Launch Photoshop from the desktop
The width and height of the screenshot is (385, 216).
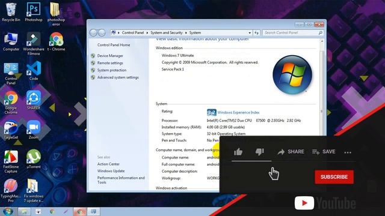(x=34, y=12)
